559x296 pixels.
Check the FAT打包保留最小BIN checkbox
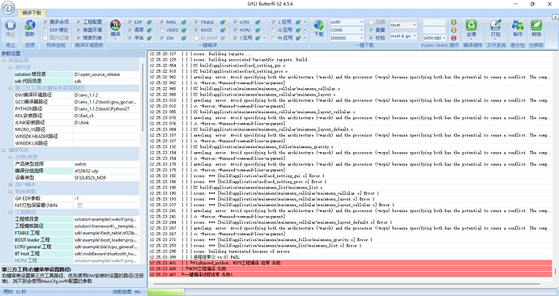[80, 205]
